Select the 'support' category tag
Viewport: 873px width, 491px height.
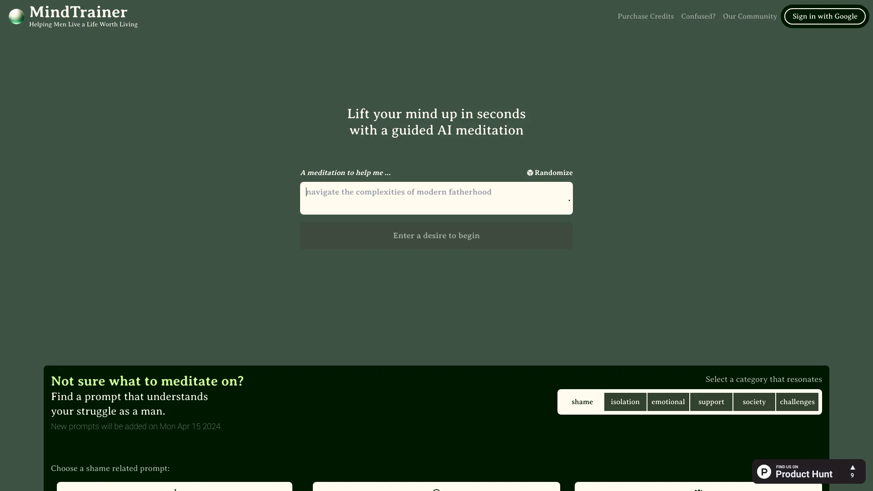pos(711,402)
